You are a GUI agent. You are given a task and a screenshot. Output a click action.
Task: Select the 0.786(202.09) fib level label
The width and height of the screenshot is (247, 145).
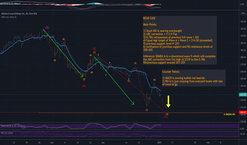tap(229, 114)
